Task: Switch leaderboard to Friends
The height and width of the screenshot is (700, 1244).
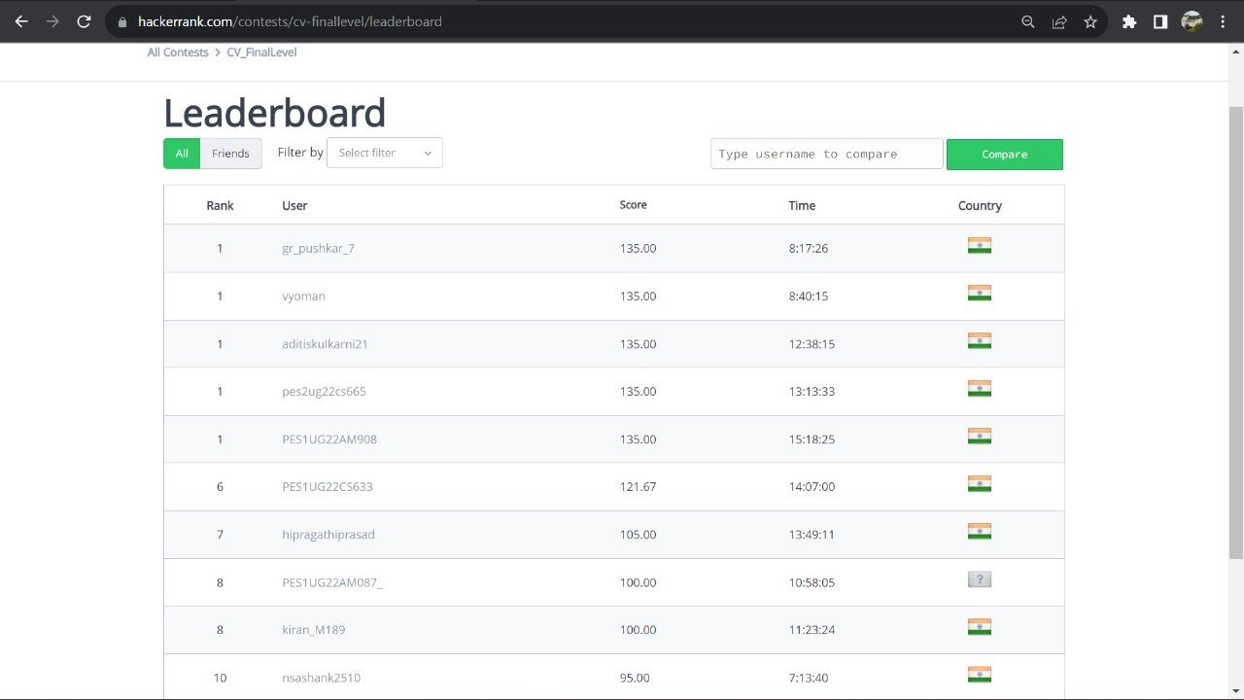Action: 230,154
